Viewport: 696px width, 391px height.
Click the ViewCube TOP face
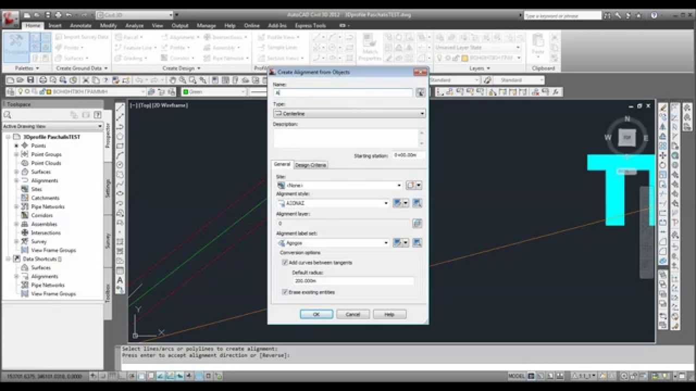click(x=627, y=138)
